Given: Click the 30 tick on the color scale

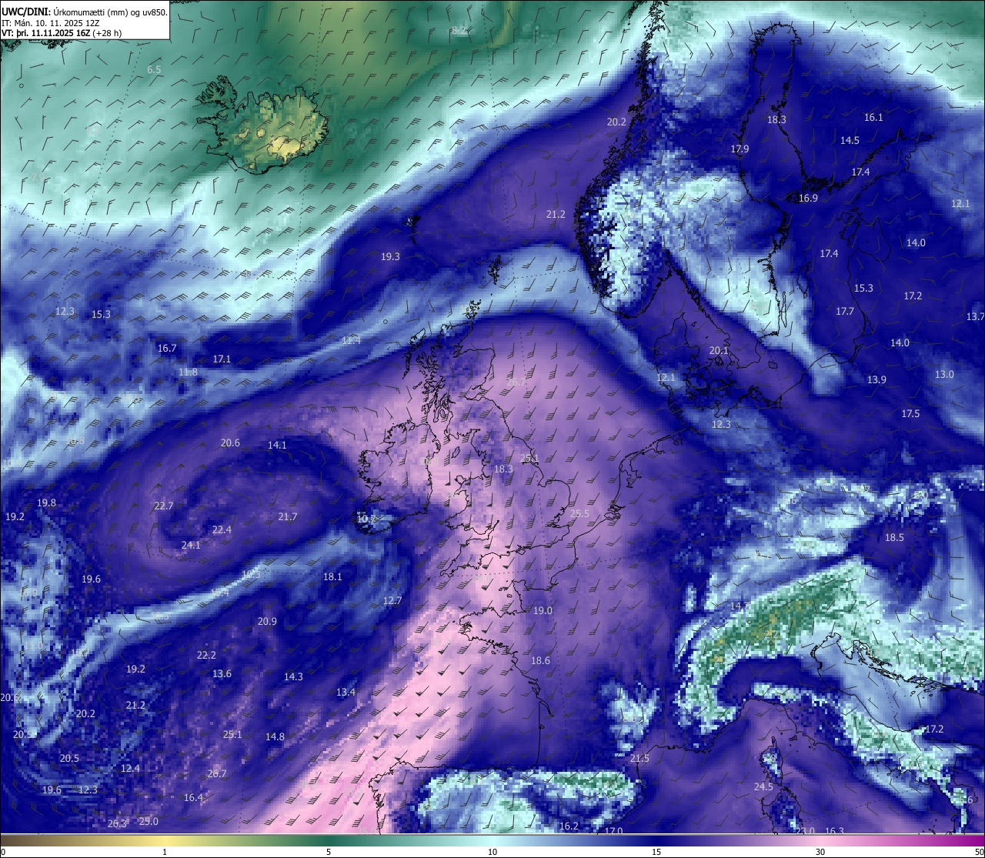Looking at the screenshot, I should pos(820,852).
